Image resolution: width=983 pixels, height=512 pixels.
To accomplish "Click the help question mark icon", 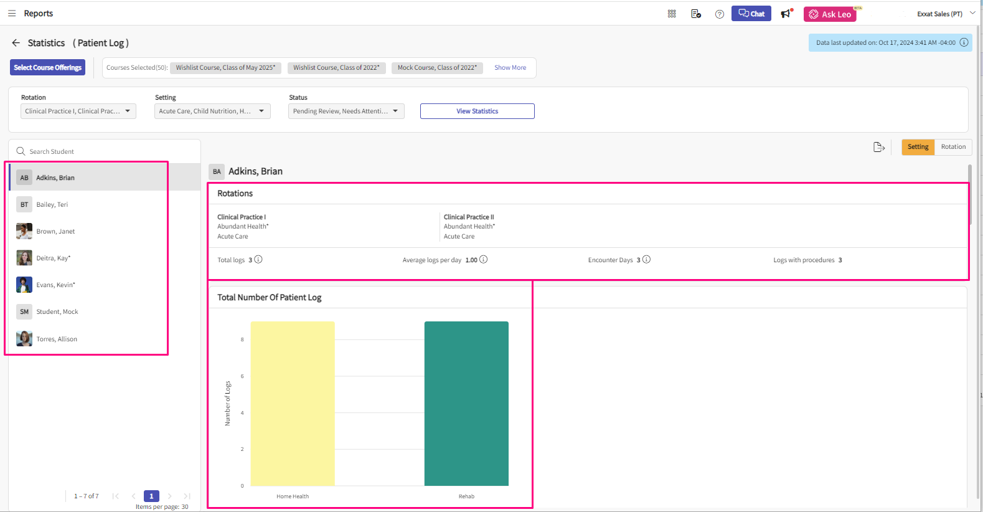I will tap(720, 14).
